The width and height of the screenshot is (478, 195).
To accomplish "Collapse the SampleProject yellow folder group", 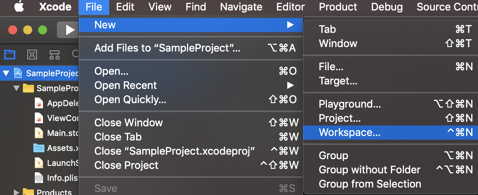I will (x=16, y=88).
